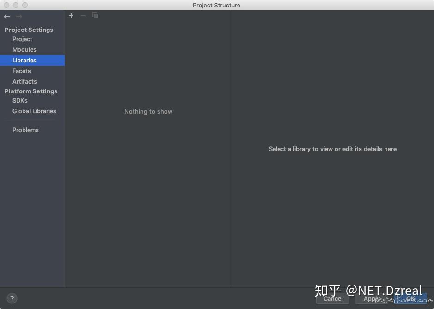Confirm changes with the OK button
This screenshot has height=309, width=434.
coord(411,299)
